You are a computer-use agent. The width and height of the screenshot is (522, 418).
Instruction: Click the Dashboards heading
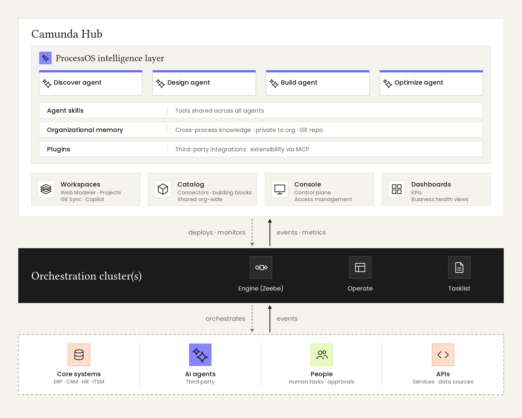point(431,184)
